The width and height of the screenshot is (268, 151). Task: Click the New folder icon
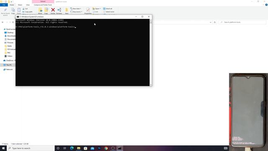(x=67, y=10)
